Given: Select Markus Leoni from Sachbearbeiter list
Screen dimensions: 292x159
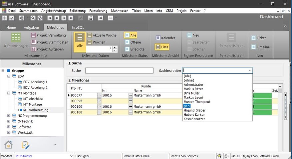Looking at the screenshot, I should (x=194, y=97).
